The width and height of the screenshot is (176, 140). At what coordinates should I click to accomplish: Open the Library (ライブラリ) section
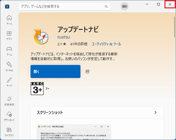coord(9,132)
